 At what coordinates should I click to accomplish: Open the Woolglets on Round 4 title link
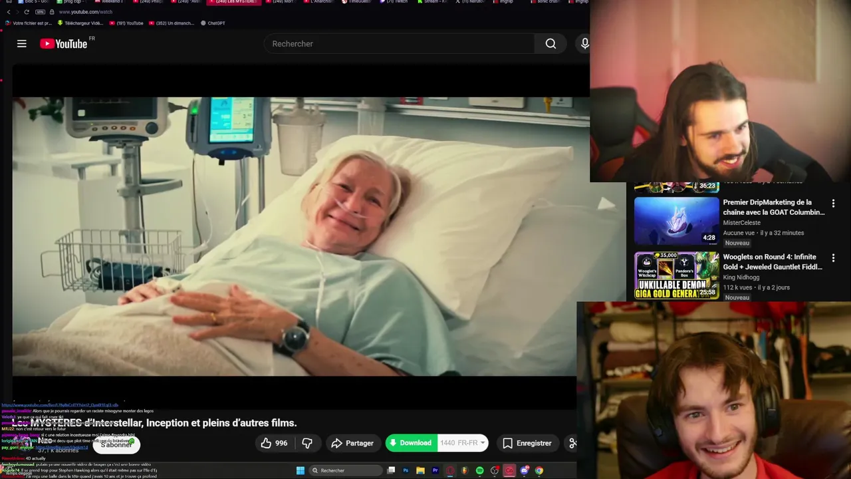[773, 261]
